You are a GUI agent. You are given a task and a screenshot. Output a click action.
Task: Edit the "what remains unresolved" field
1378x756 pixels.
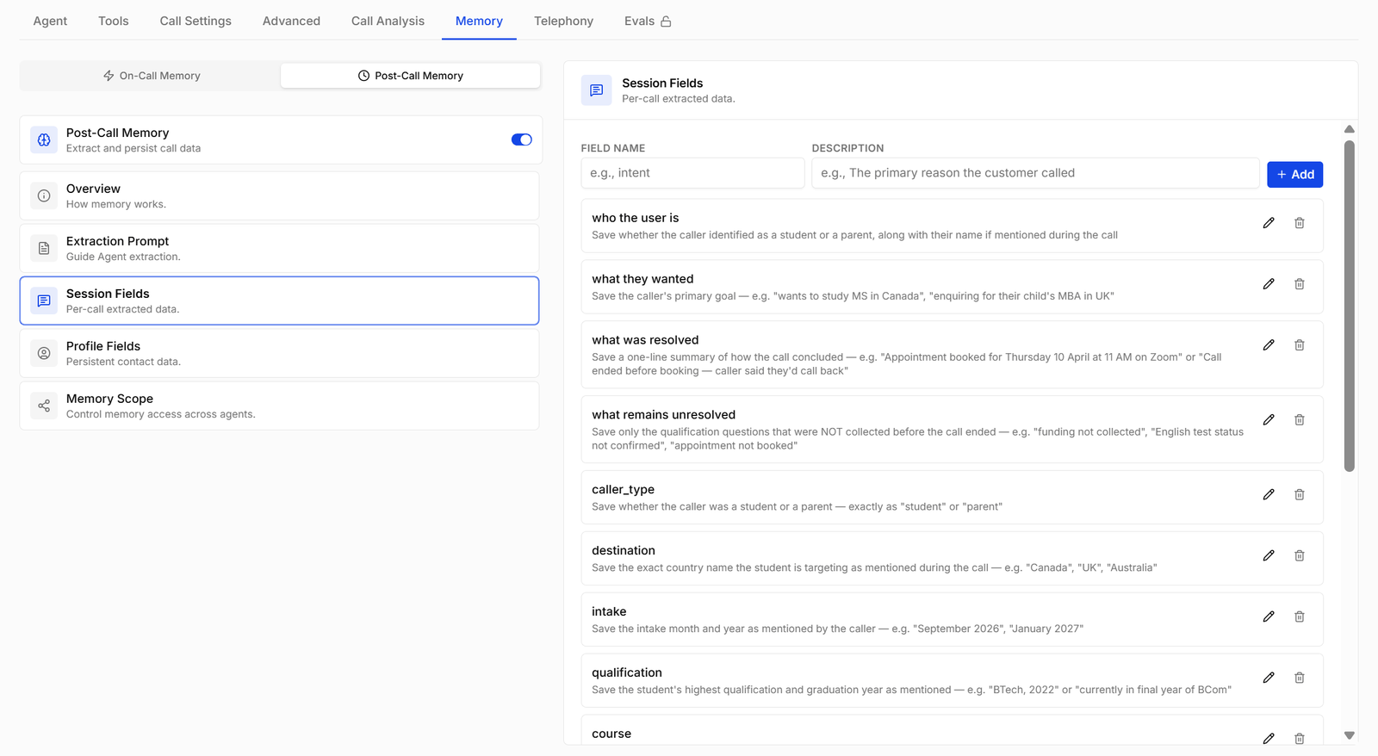point(1269,420)
